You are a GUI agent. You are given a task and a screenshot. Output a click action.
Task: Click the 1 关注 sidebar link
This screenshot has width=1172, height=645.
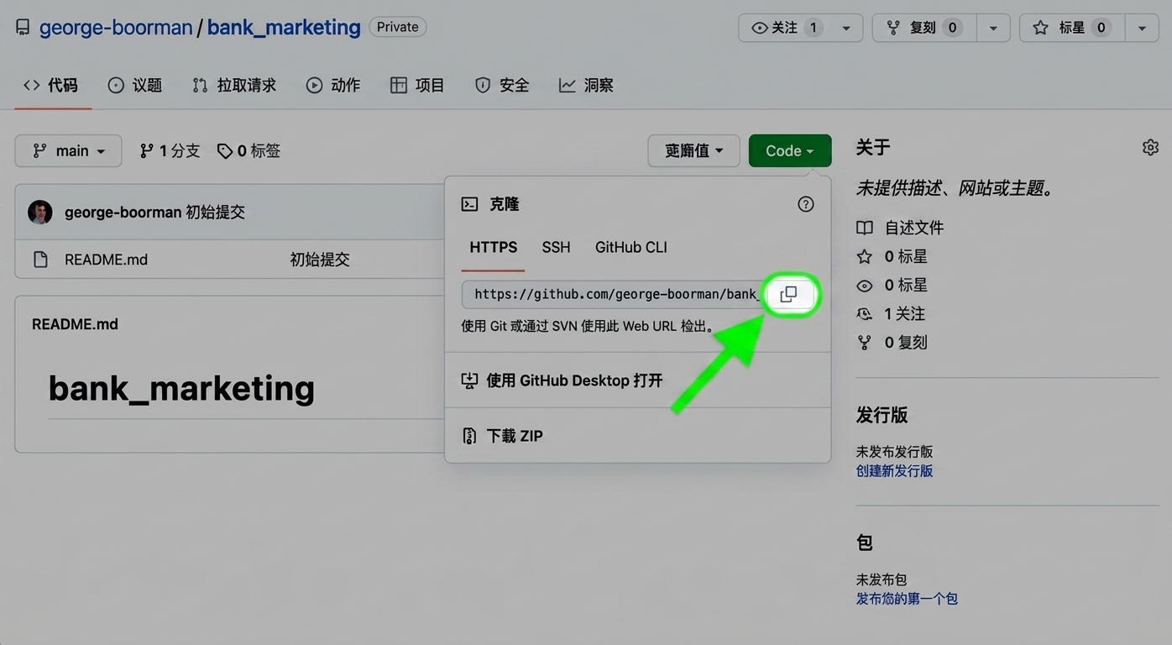pos(905,314)
